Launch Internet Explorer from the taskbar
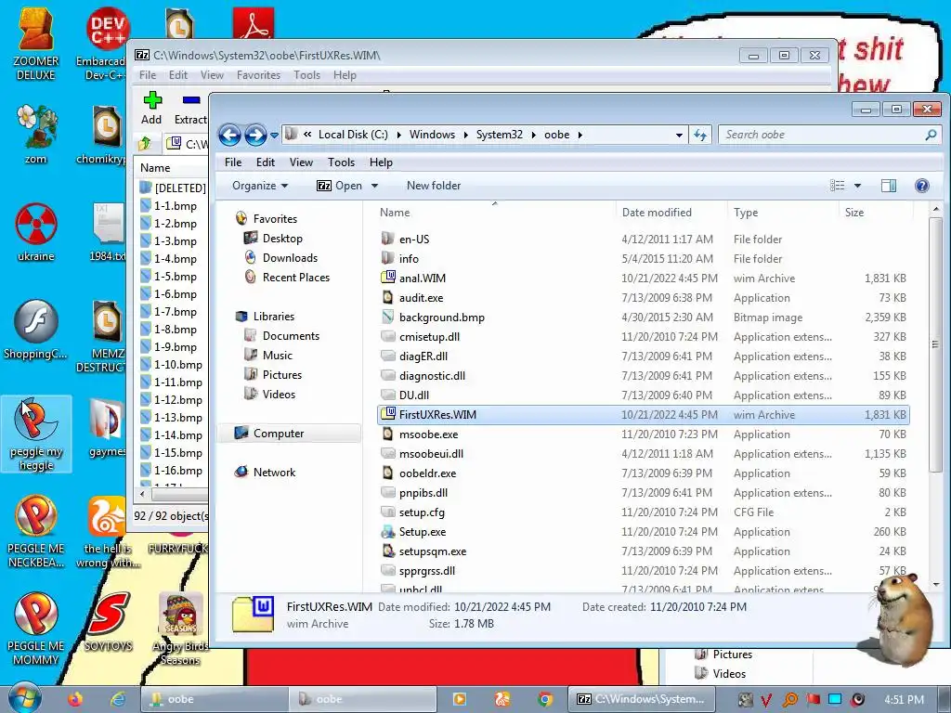The image size is (951, 713). [118, 699]
